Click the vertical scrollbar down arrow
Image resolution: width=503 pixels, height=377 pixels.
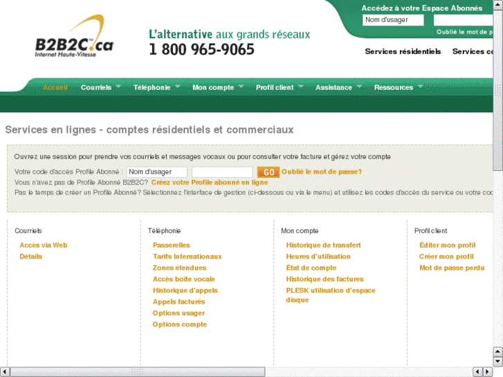[x=498, y=361]
